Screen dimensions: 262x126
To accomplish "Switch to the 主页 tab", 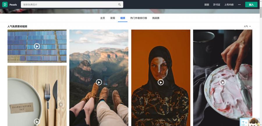I will pos(102,18).
